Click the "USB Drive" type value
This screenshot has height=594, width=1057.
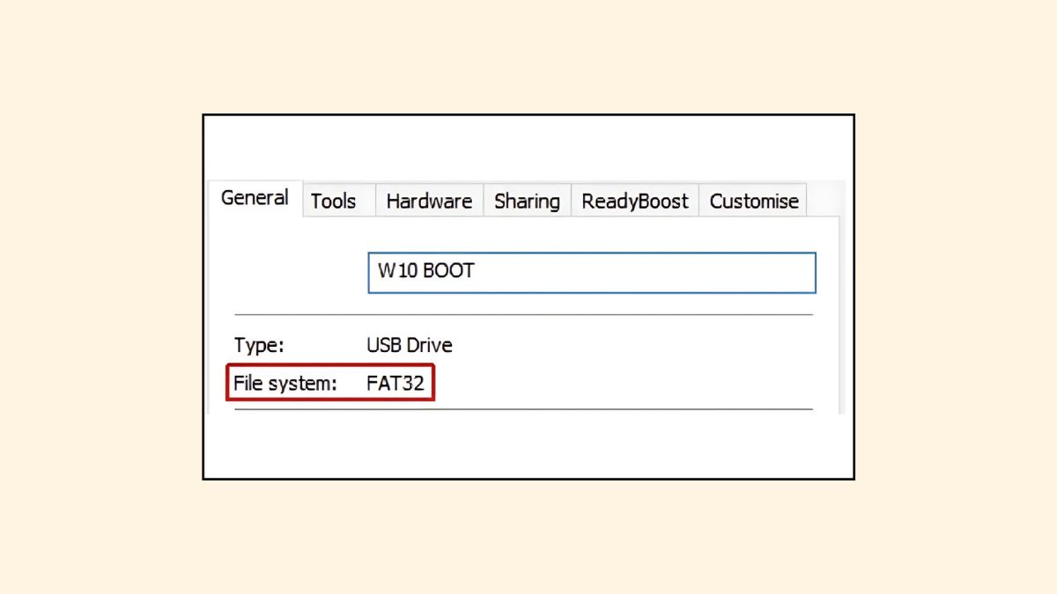410,345
